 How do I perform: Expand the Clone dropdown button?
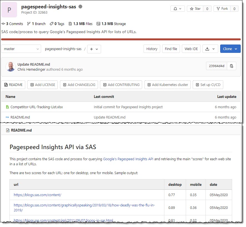point(230,49)
